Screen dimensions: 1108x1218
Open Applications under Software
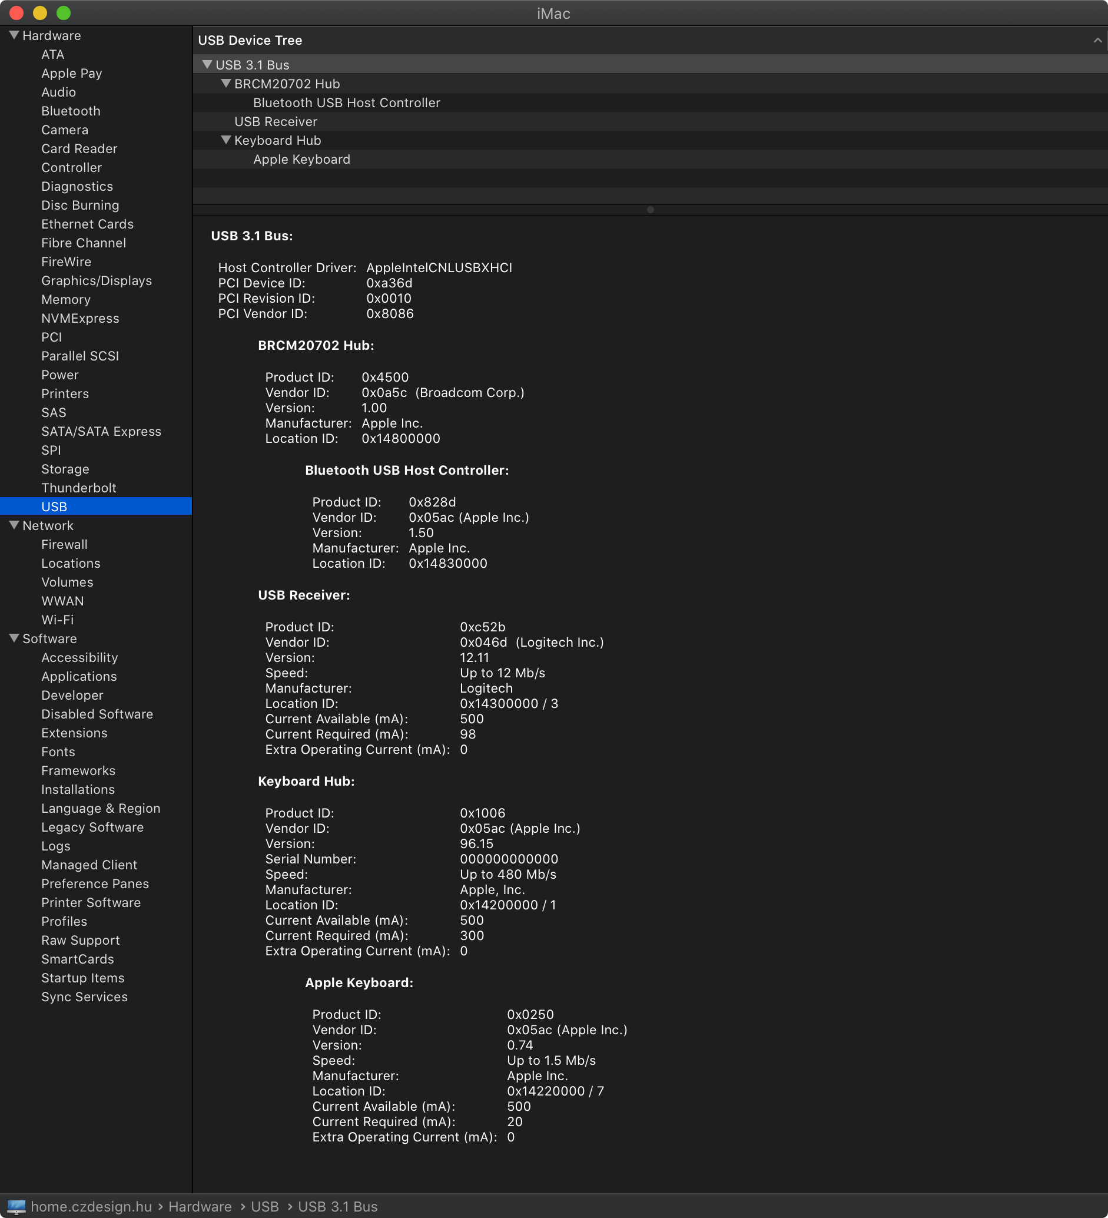pyautogui.click(x=78, y=676)
